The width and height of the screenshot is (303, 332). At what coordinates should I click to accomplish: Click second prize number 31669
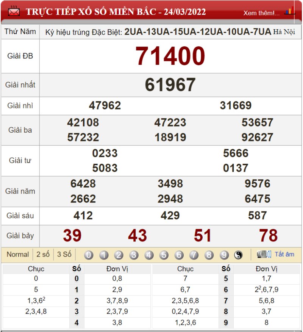(x=236, y=105)
